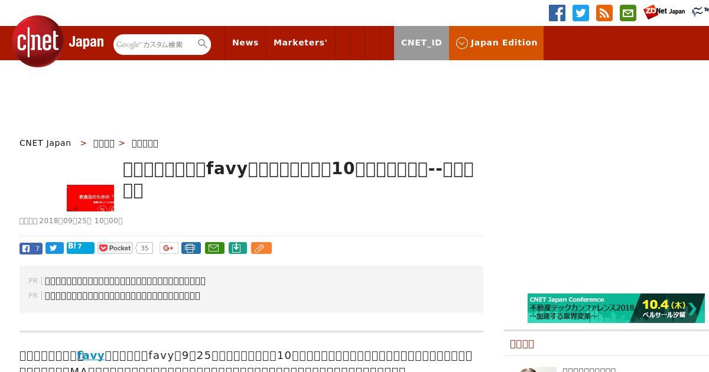Open the orange RSS feed icon
The width and height of the screenshot is (709, 372).
[x=604, y=13]
